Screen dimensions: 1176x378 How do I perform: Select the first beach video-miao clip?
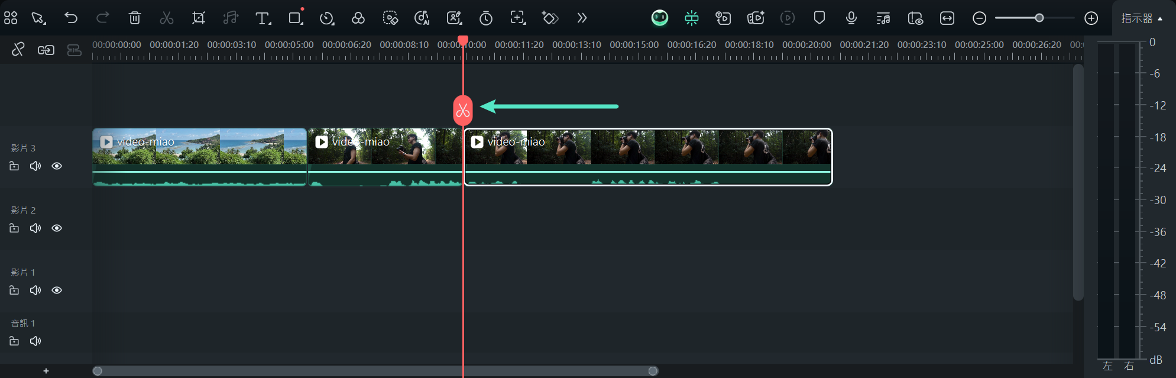[x=199, y=157]
